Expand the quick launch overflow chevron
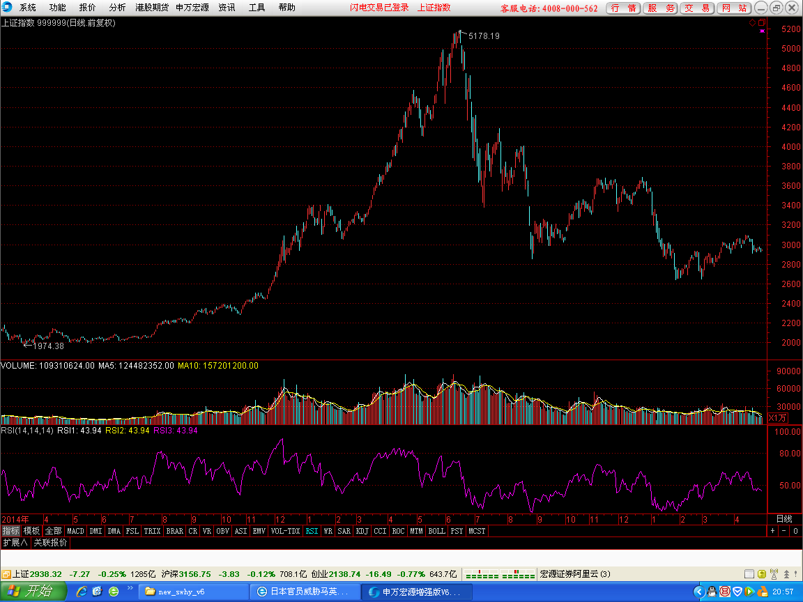This screenshot has height=602, width=803. tap(130, 587)
